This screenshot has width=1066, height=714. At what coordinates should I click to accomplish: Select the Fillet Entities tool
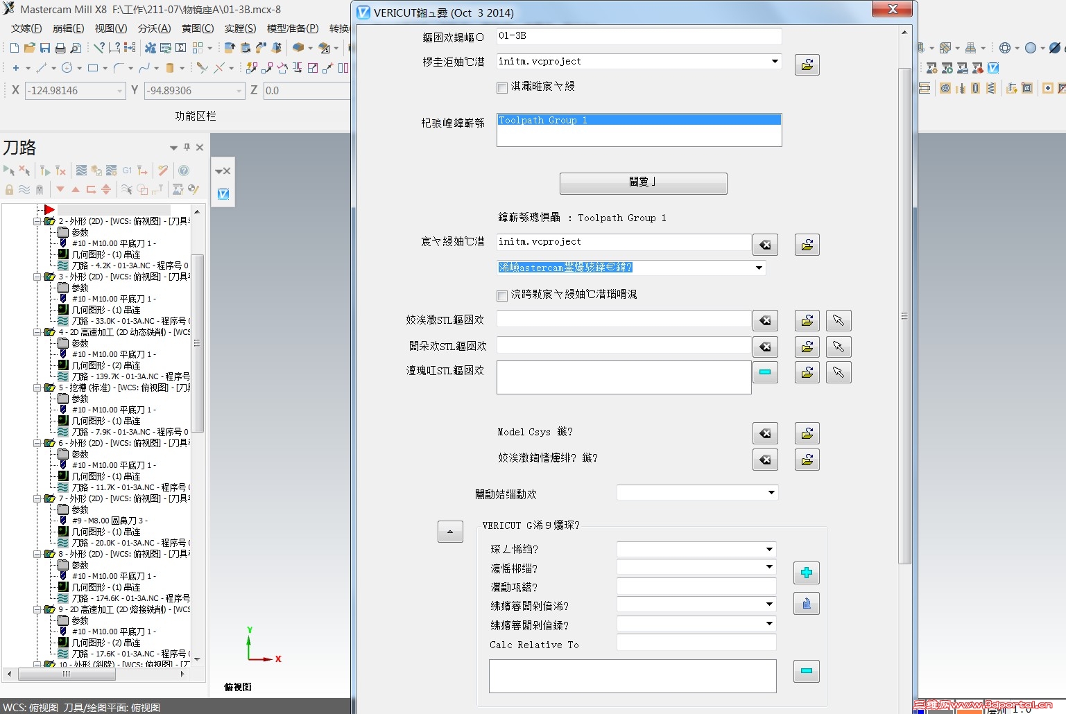click(x=119, y=68)
